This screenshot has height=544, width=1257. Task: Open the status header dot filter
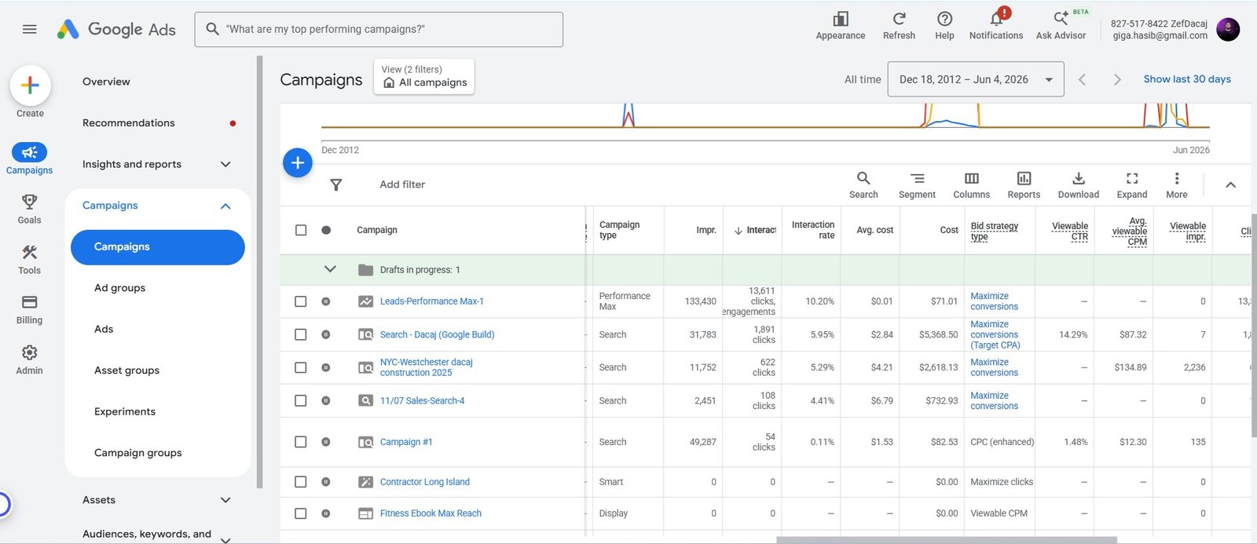click(326, 230)
